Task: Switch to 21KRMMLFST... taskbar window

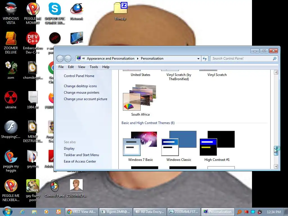Action: [x=184, y=212]
